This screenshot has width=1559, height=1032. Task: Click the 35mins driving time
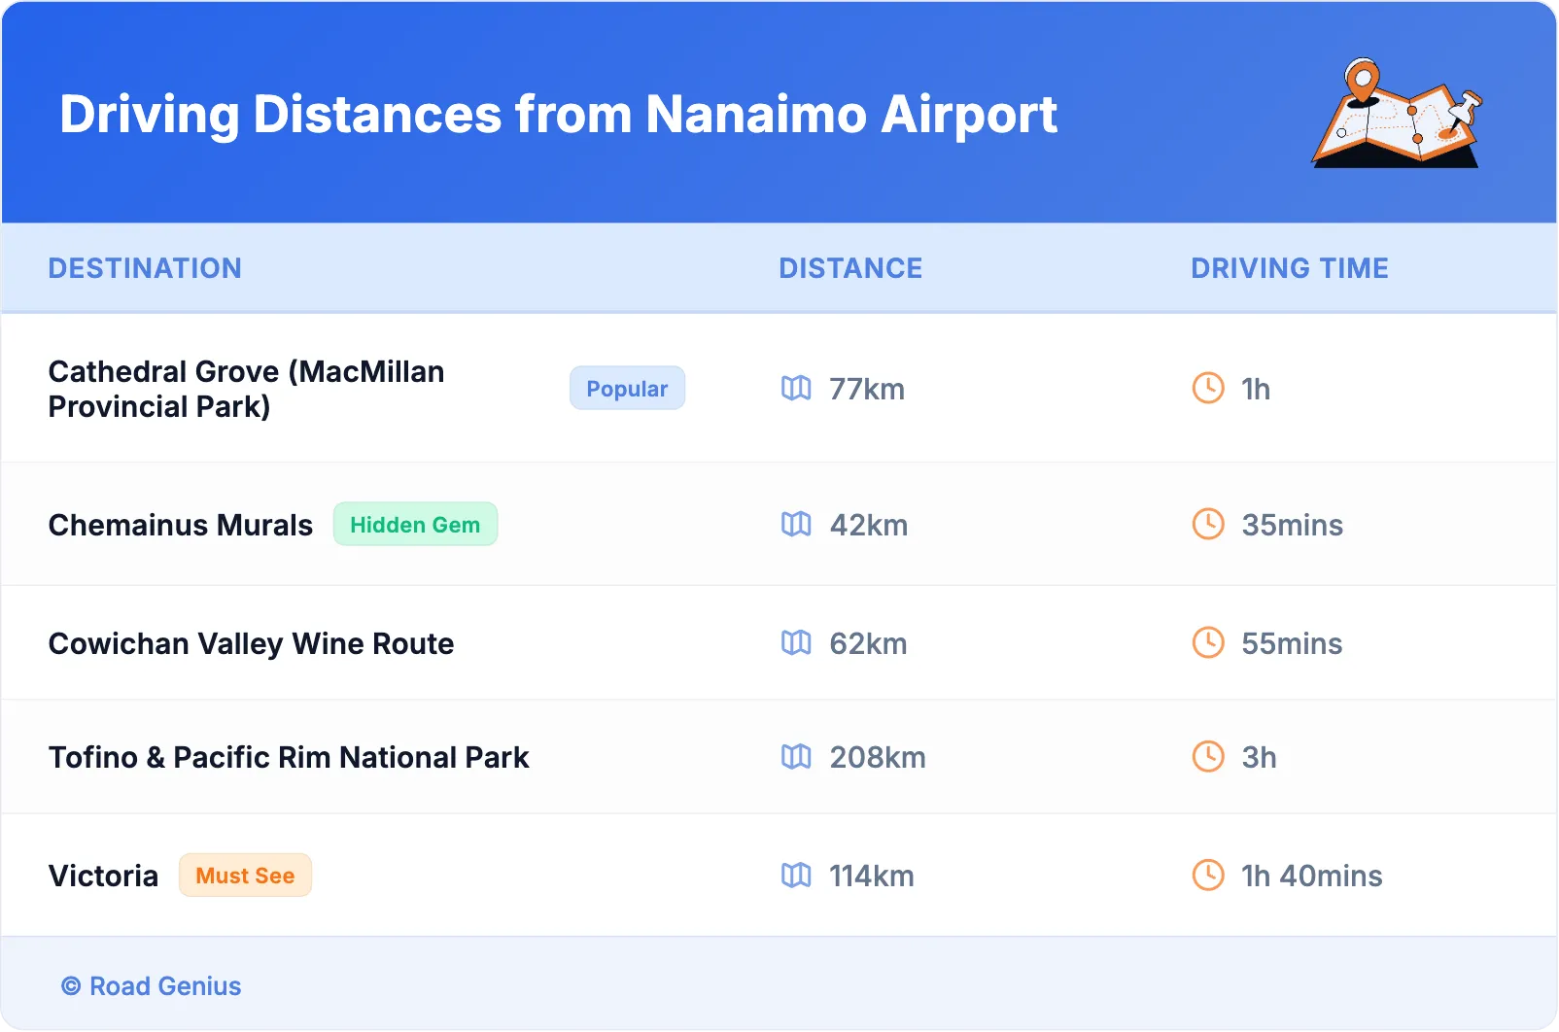coord(1293,525)
